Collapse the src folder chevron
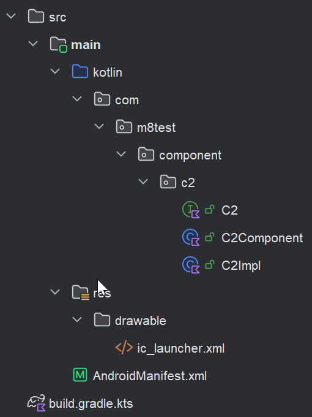The width and height of the screenshot is (312, 417). (x=11, y=16)
